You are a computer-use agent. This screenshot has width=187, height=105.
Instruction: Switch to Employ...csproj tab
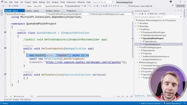coord(32,11)
